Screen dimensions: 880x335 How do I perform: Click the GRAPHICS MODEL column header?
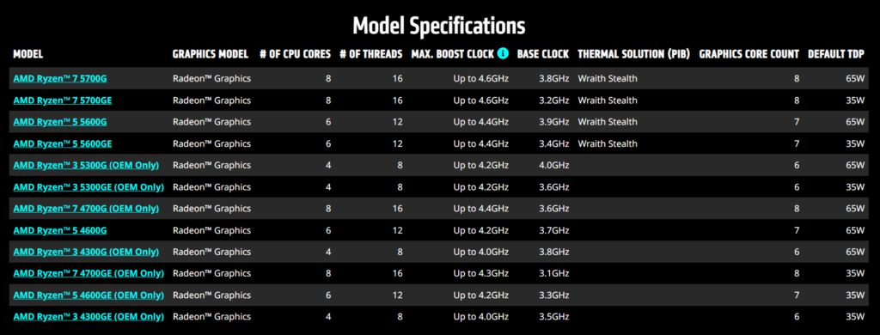211,54
